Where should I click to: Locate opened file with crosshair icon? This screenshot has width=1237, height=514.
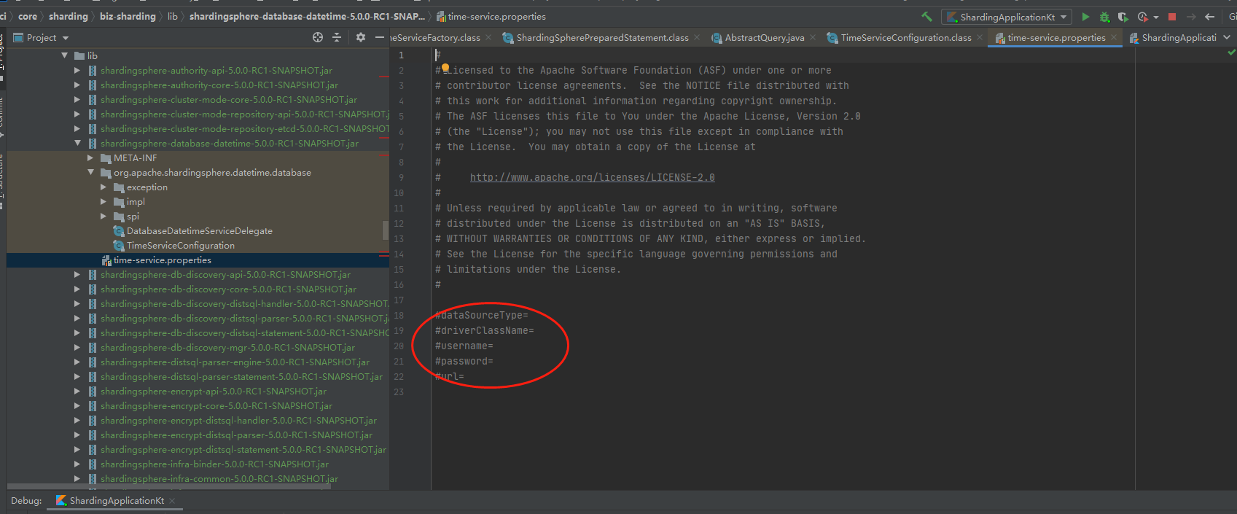tap(318, 37)
